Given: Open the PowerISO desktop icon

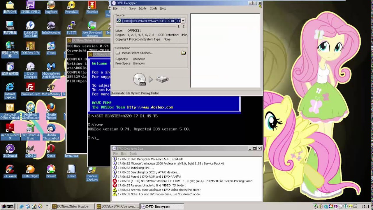Looking at the screenshot, I should point(71,8).
